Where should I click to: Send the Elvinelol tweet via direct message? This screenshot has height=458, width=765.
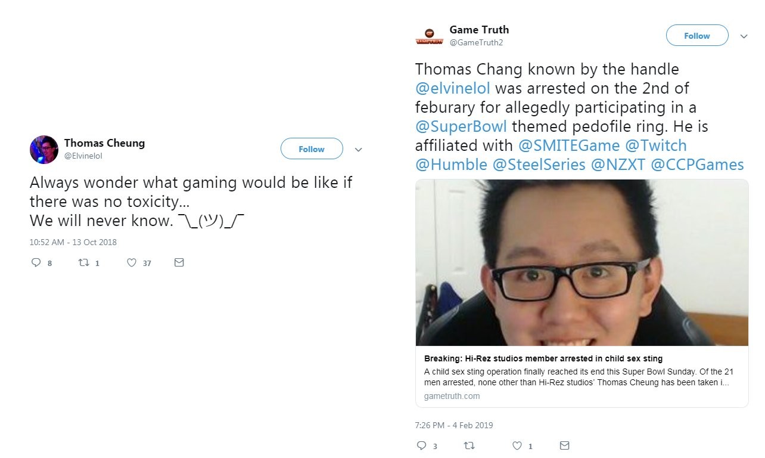click(179, 262)
